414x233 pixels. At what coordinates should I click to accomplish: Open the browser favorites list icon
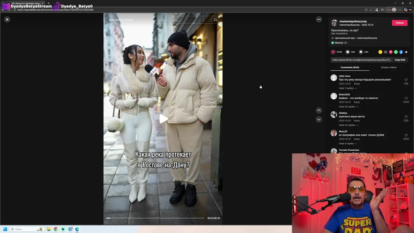382,10
